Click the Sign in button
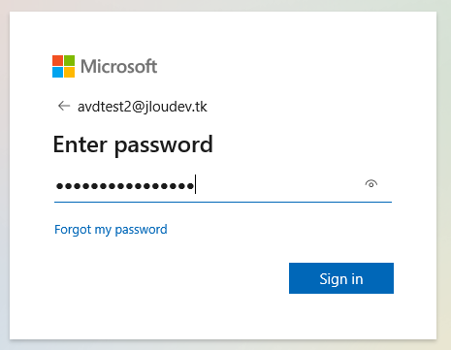The image size is (451, 350). point(341,278)
